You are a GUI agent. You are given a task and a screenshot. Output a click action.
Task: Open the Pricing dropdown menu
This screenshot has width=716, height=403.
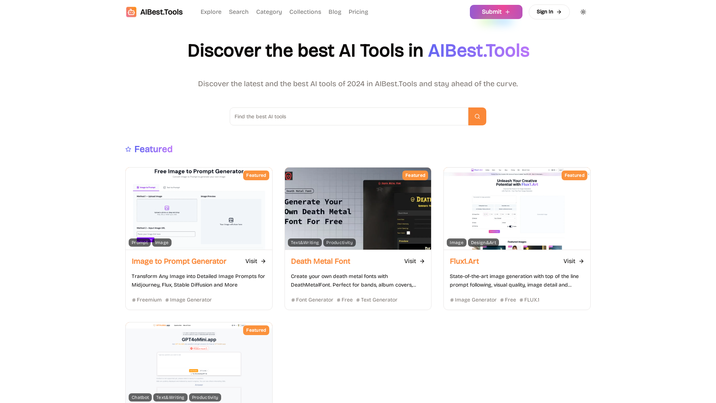(358, 12)
